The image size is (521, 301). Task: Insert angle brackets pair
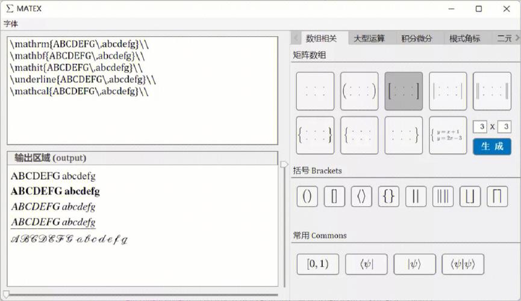pyautogui.click(x=361, y=196)
